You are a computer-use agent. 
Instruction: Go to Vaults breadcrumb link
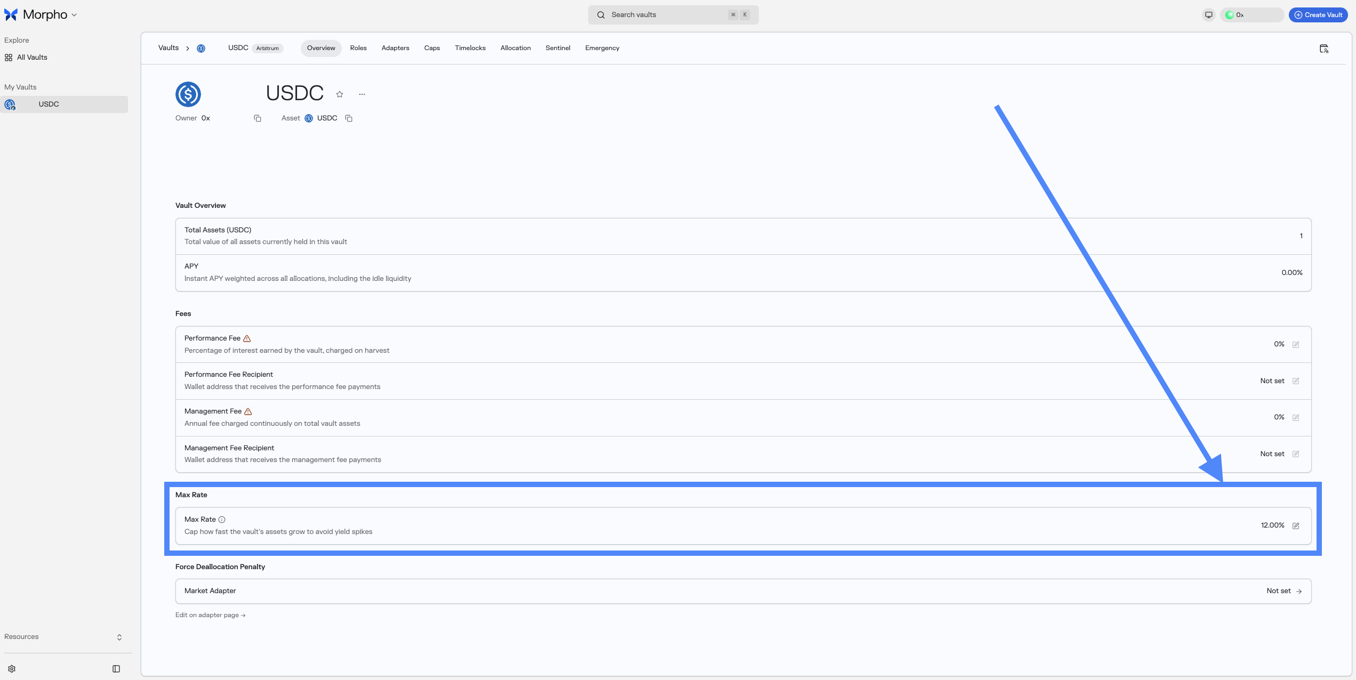coord(169,48)
